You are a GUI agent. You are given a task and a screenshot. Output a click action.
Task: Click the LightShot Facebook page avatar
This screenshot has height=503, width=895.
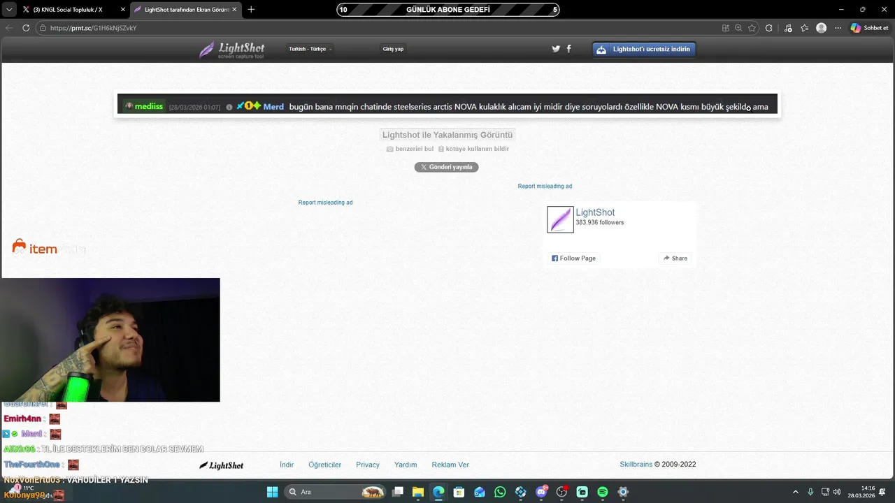click(560, 219)
